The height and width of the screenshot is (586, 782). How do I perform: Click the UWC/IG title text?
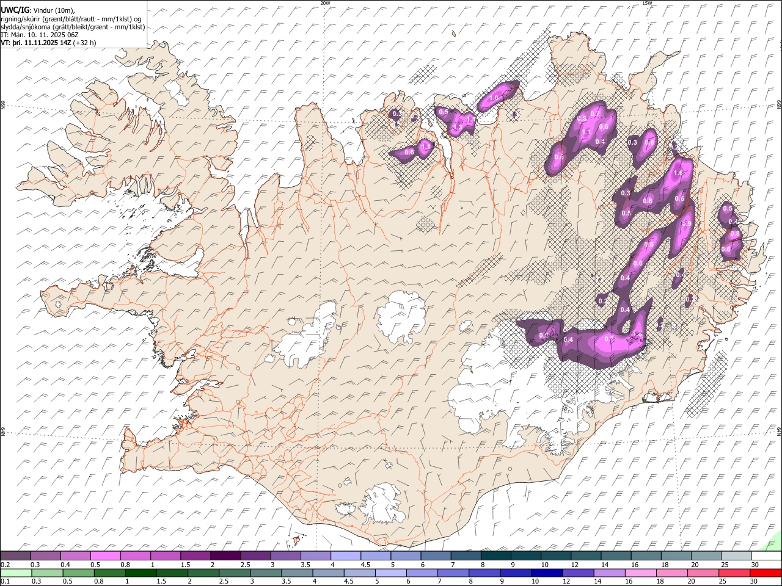[15, 10]
